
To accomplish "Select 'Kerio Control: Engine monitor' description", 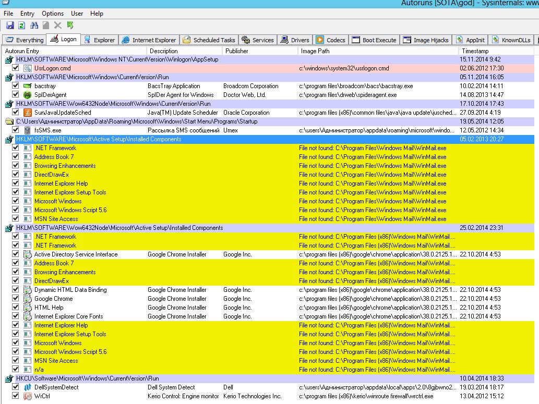I will tap(183, 396).
